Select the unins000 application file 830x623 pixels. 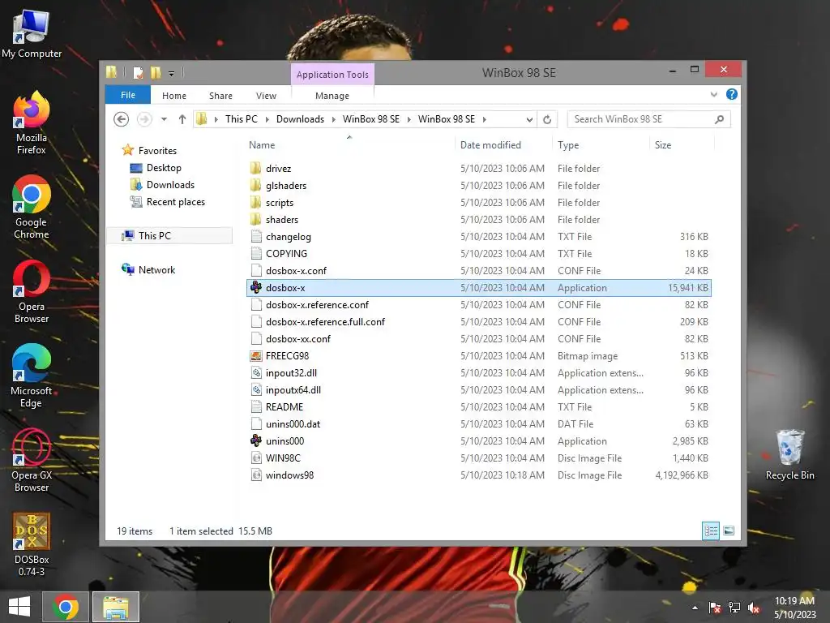tap(479, 441)
